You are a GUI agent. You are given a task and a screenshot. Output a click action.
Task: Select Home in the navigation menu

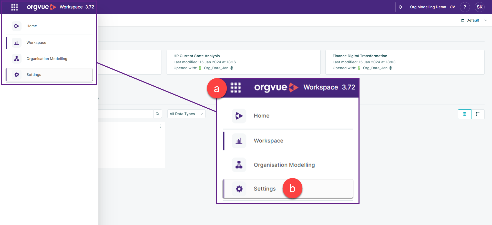[x=49, y=26]
